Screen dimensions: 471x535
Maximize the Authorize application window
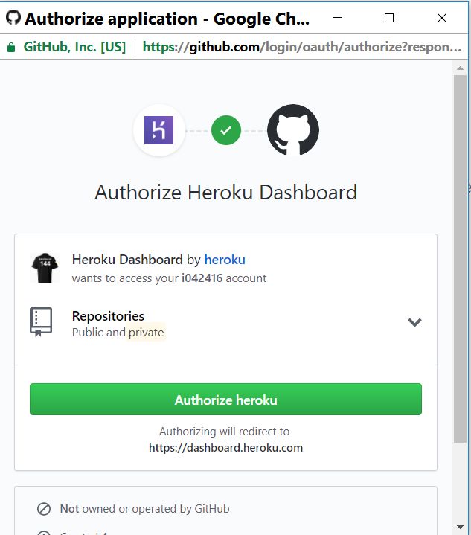pos(389,18)
